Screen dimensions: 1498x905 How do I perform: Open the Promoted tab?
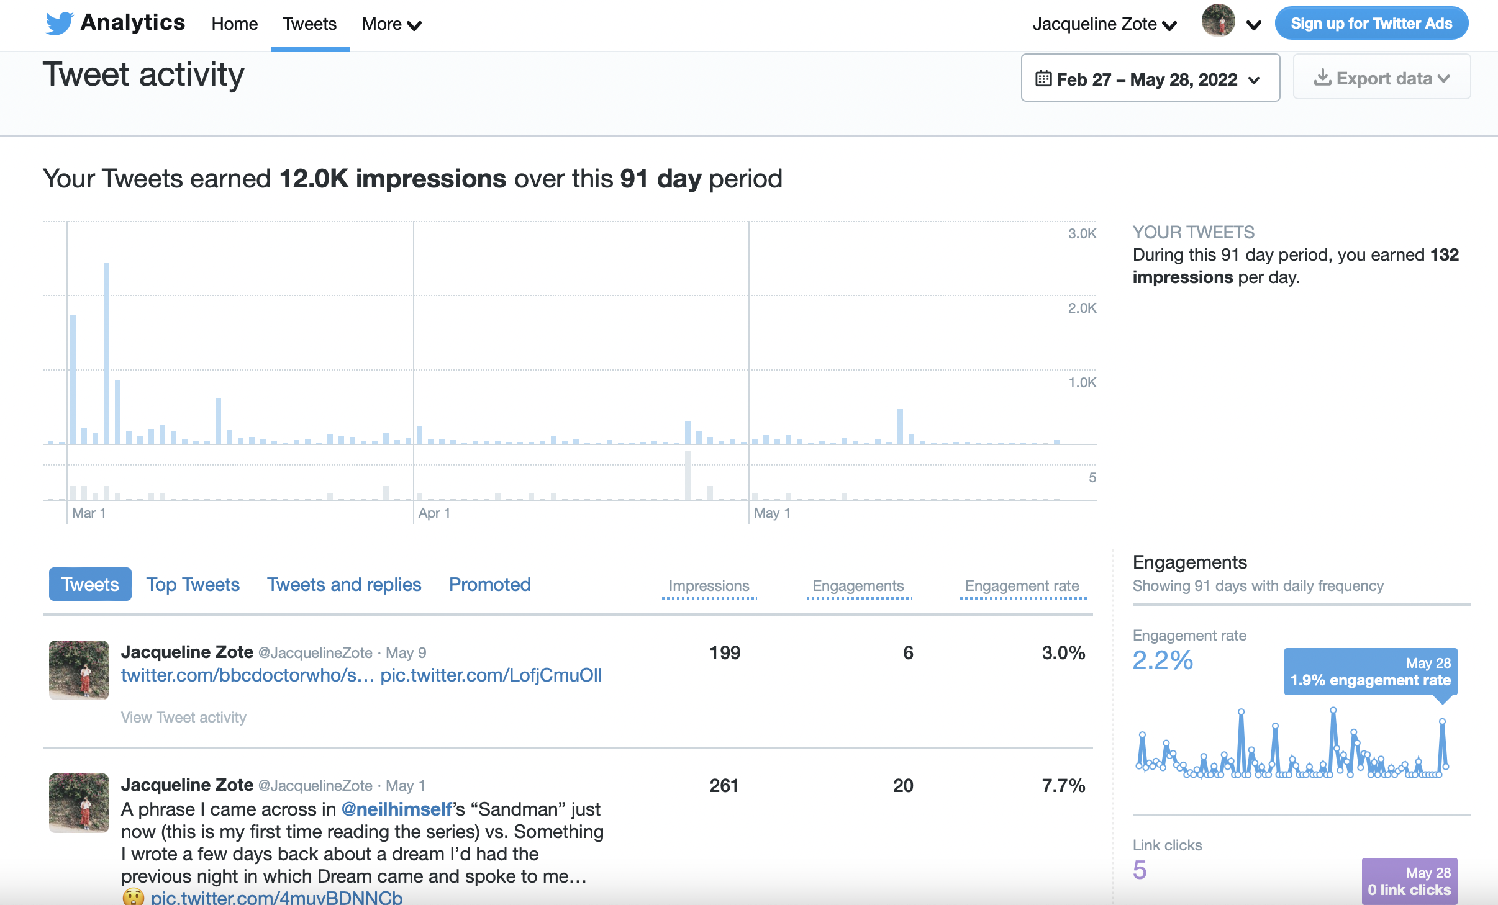point(489,584)
